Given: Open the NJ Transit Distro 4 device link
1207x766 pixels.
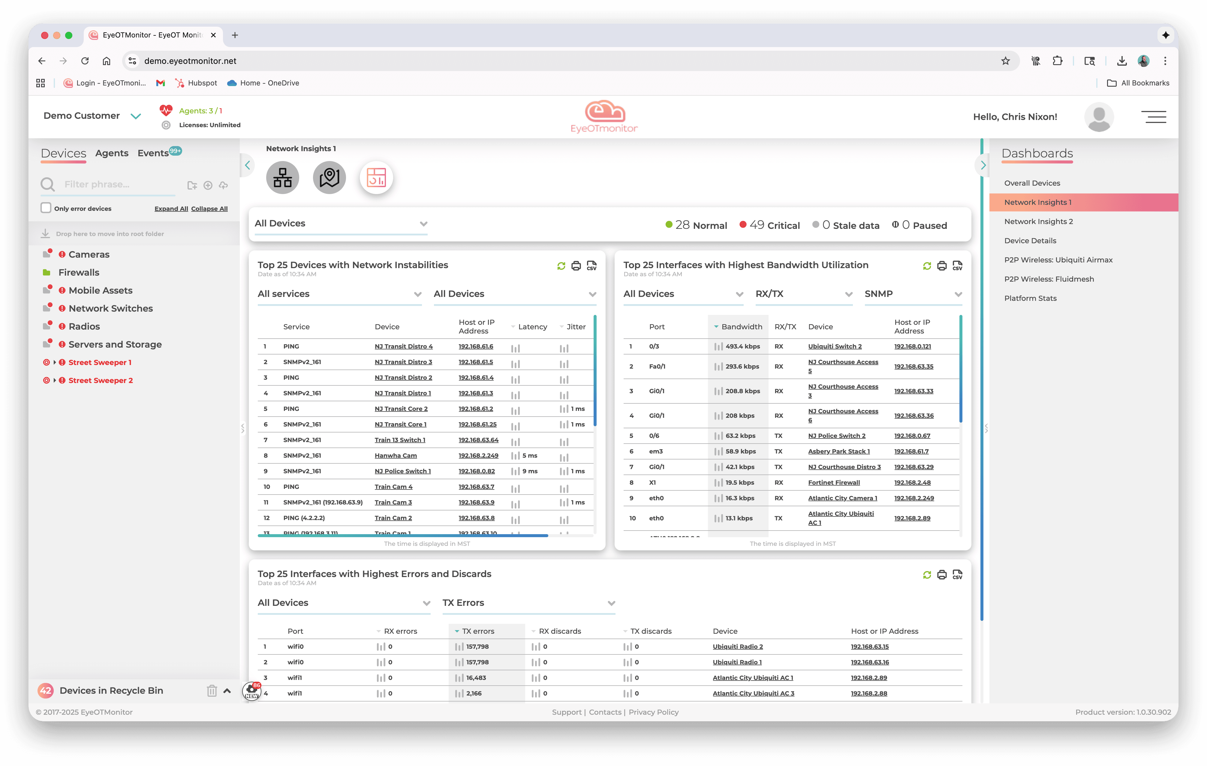Looking at the screenshot, I should point(404,347).
